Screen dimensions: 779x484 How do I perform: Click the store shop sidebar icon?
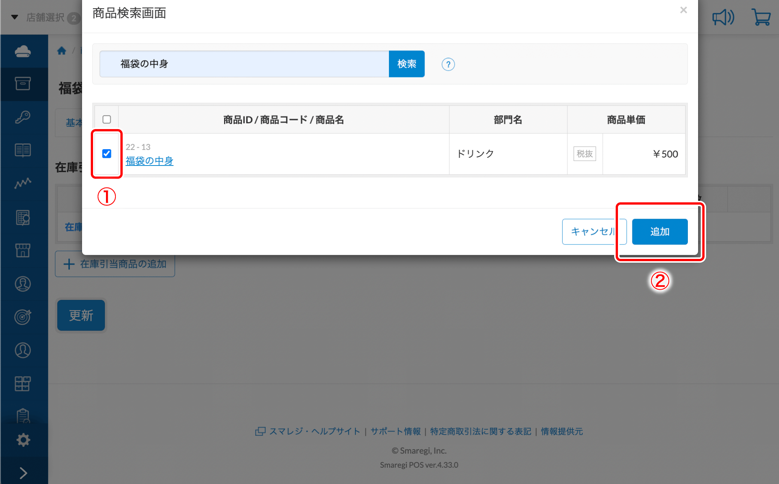[x=23, y=250]
